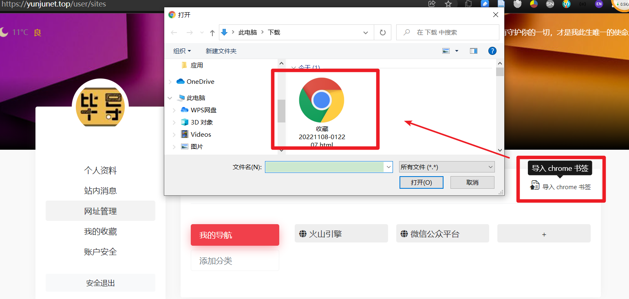Image resolution: width=629 pixels, height=299 pixels.
Task: Close the 打开 dialog
Action: [496, 15]
